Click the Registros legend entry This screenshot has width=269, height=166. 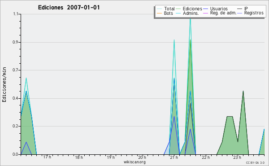tap(251, 13)
